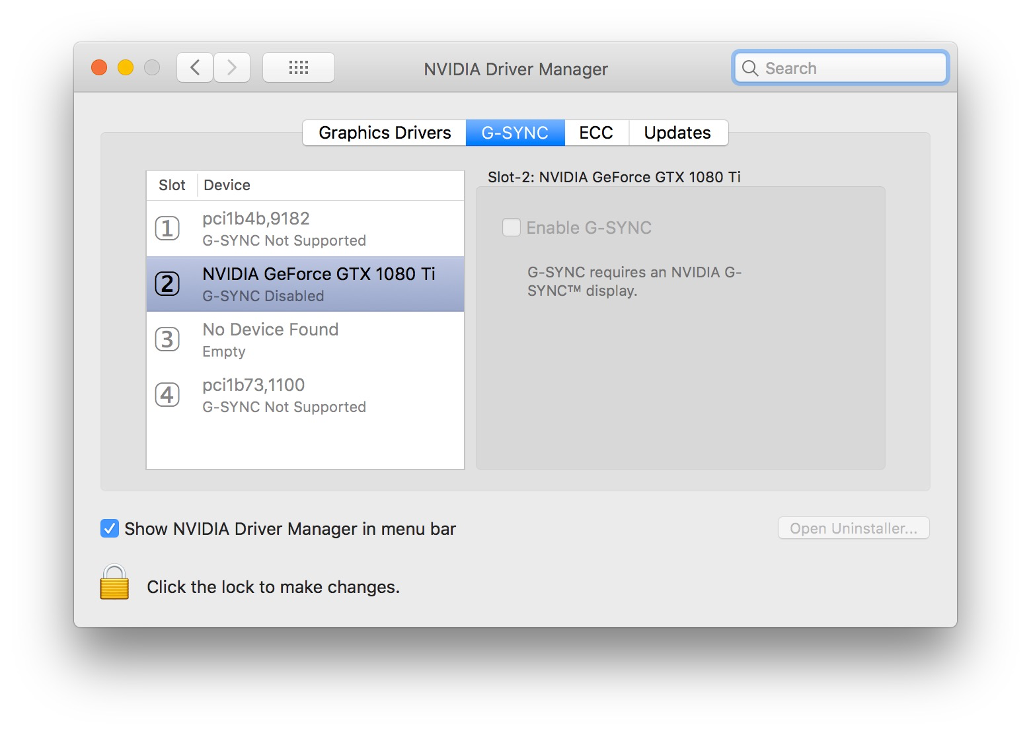Toggle the Enable G-SYNC checkbox

[x=512, y=228]
